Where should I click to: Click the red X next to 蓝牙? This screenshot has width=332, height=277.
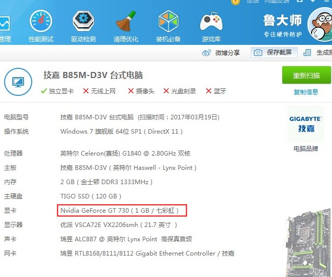209,91
